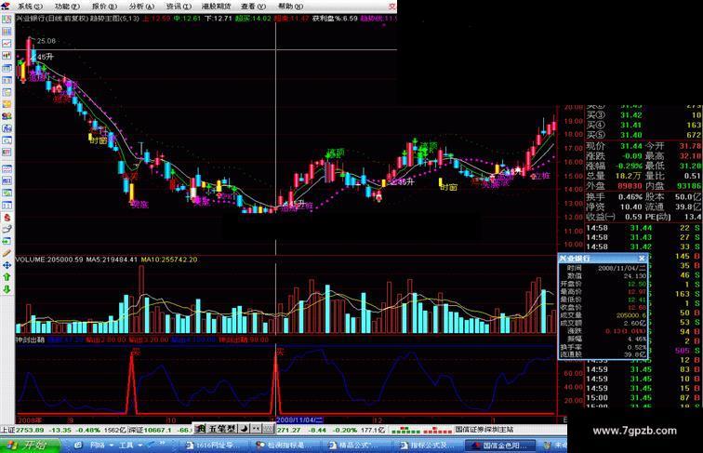Open the 系统(S) menu
This screenshot has width=703, height=453.
[x=30, y=7]
